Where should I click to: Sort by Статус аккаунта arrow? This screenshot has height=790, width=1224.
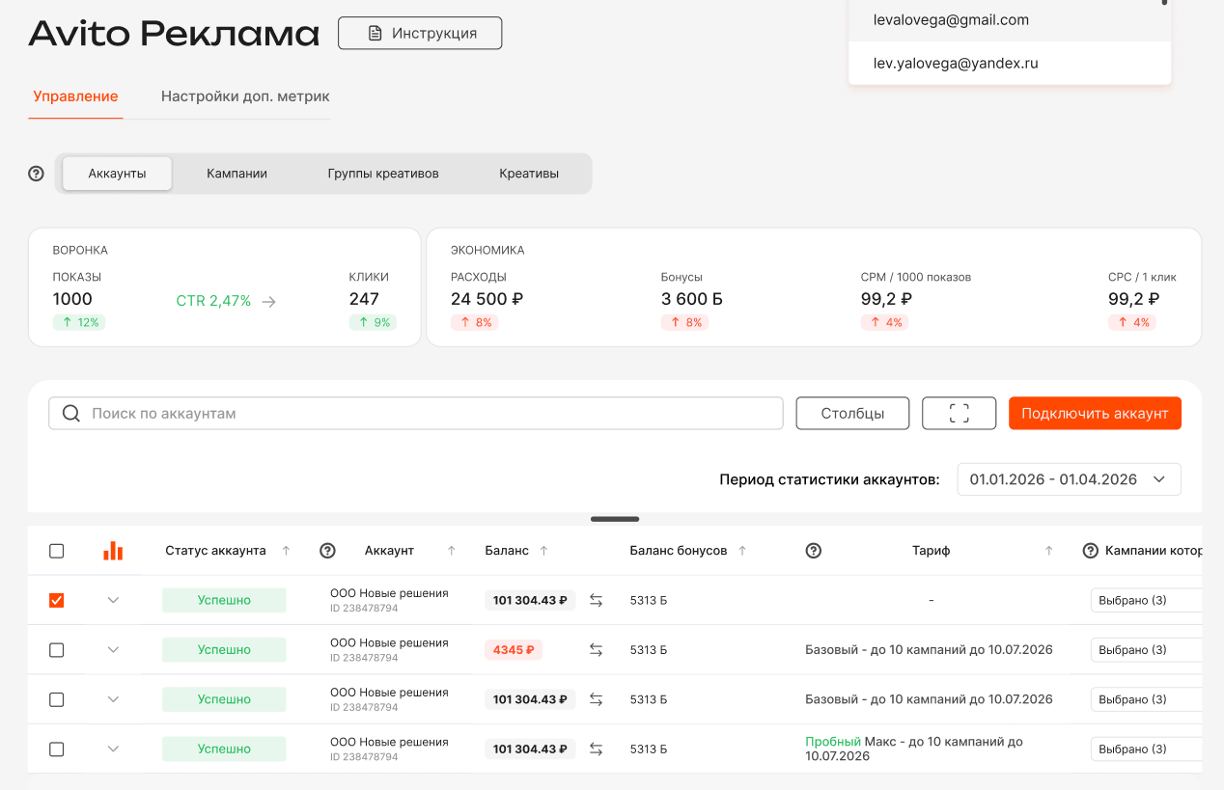286,551
